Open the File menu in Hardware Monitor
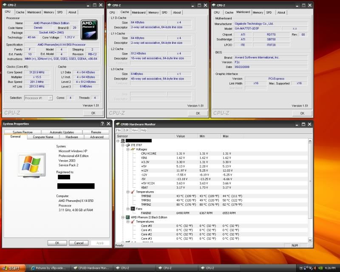 (119, 130)
